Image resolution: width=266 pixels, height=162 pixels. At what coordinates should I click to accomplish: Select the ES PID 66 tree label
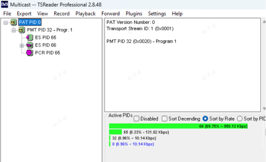point(46,45)
